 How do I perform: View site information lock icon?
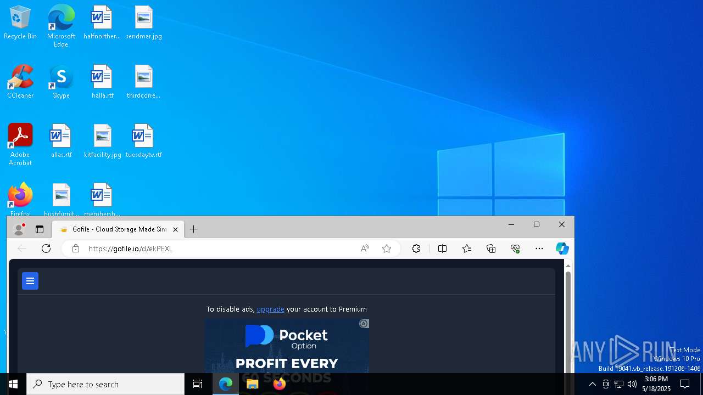(x=76, y=249)
